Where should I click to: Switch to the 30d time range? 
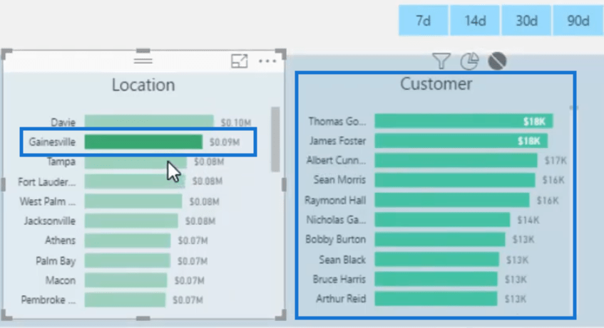pyautogui.click(x=526, y=21)
